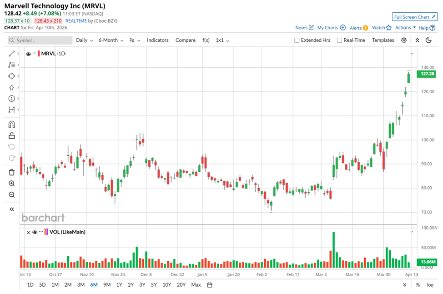443x294 pixels.
Task: Toggle MRVL series visibility eye
Action: point(28,54)
